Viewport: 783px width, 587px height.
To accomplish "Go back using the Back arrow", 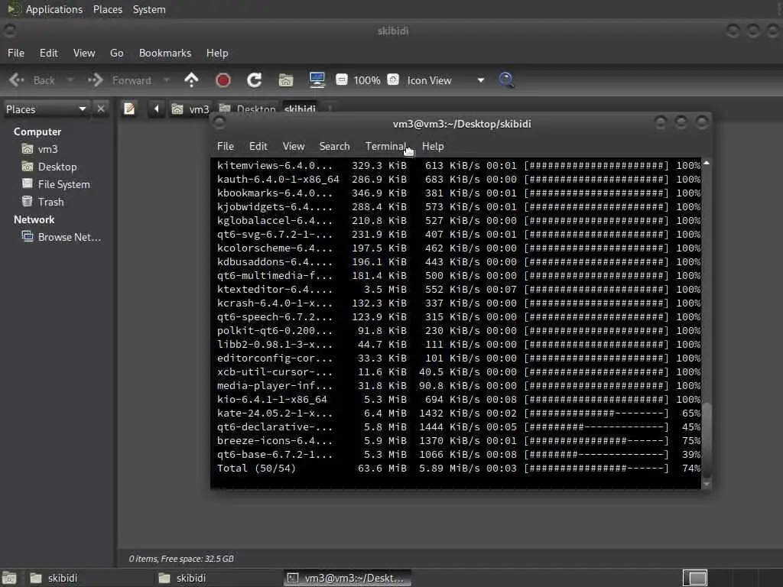I will click(32, 80).
